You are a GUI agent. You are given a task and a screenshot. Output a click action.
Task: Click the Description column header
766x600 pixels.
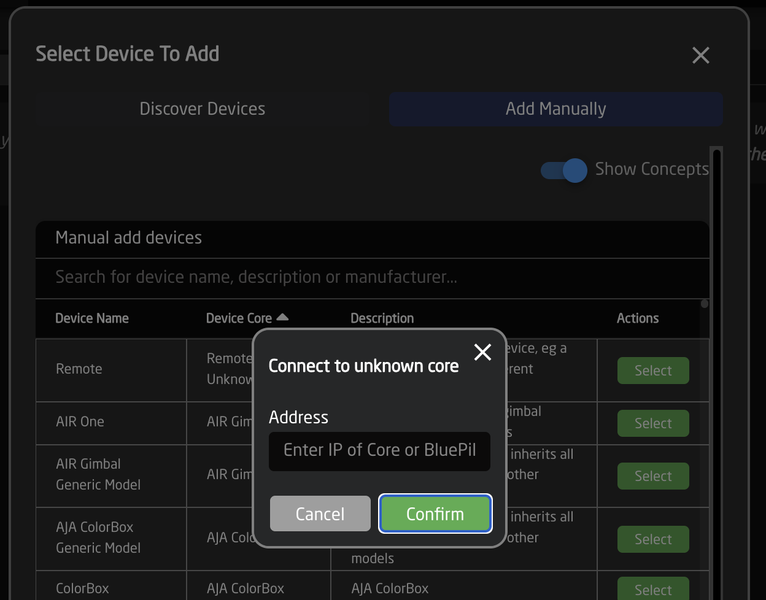point(382,318)
